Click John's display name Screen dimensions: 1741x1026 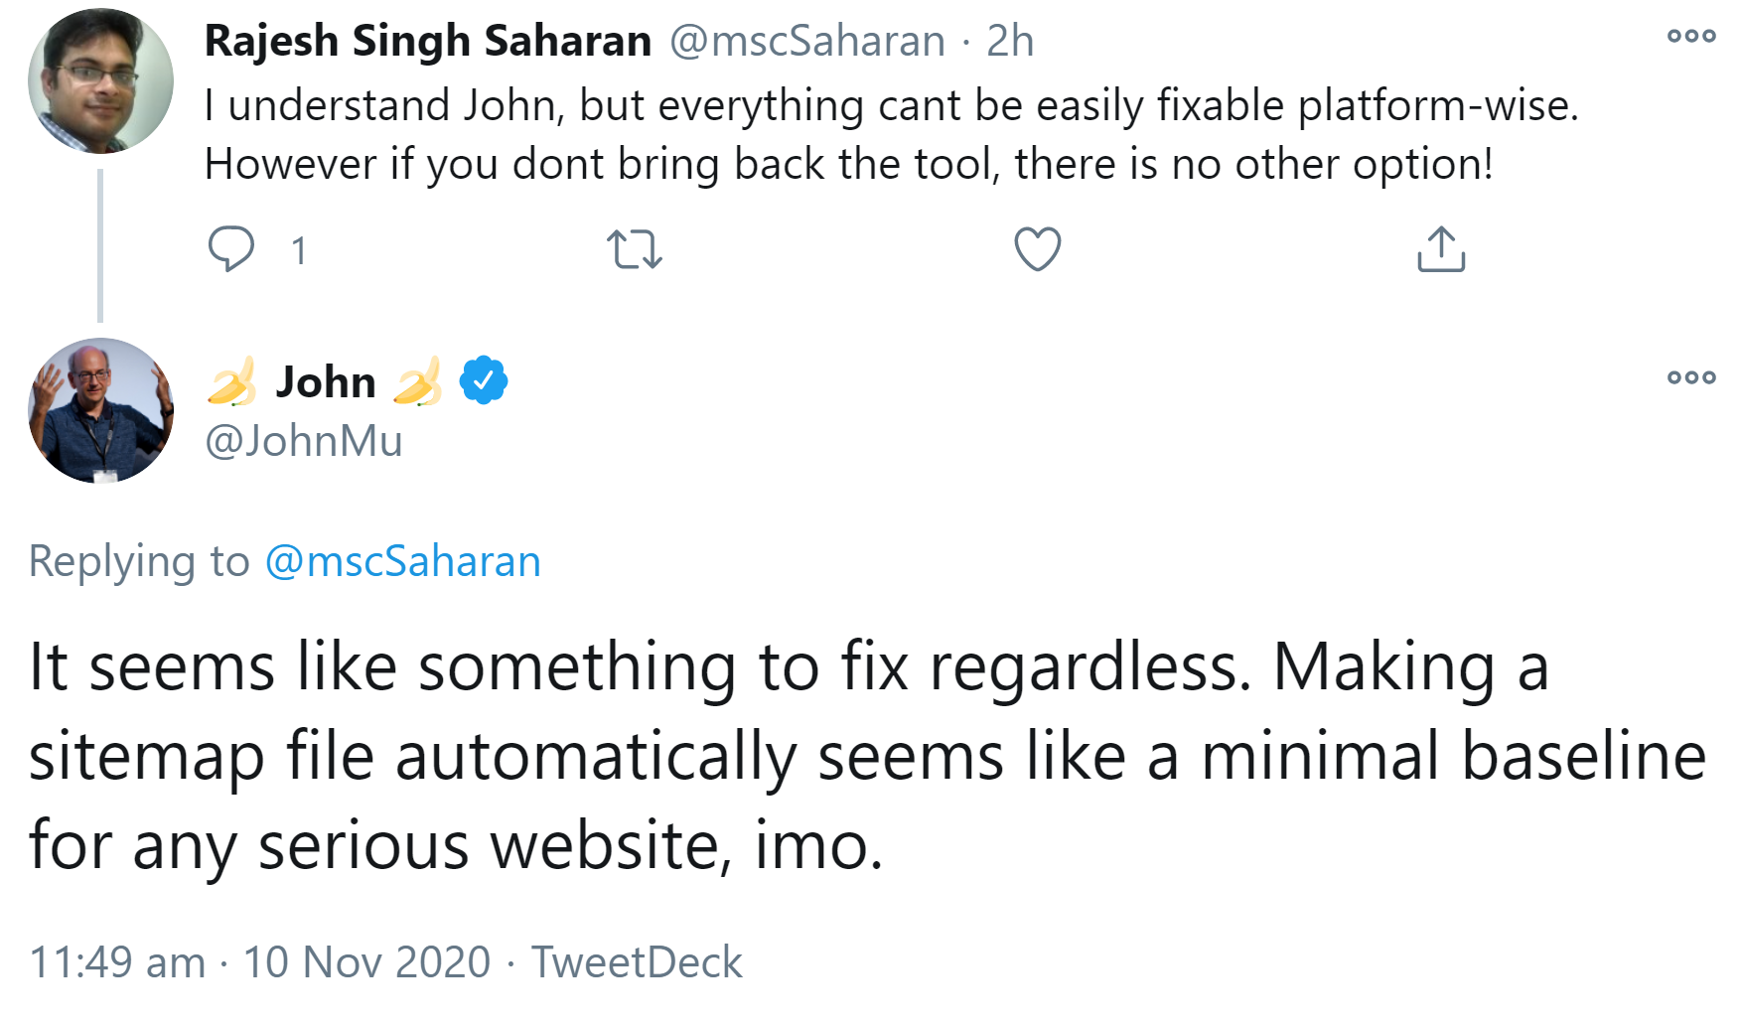pyautogui.click(x=325, y=382)
